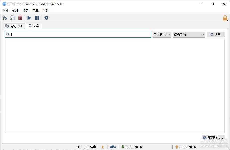Click the orange lock UI icon
Viewport: 230px width, 150px height.
click(x=225, y=18)
